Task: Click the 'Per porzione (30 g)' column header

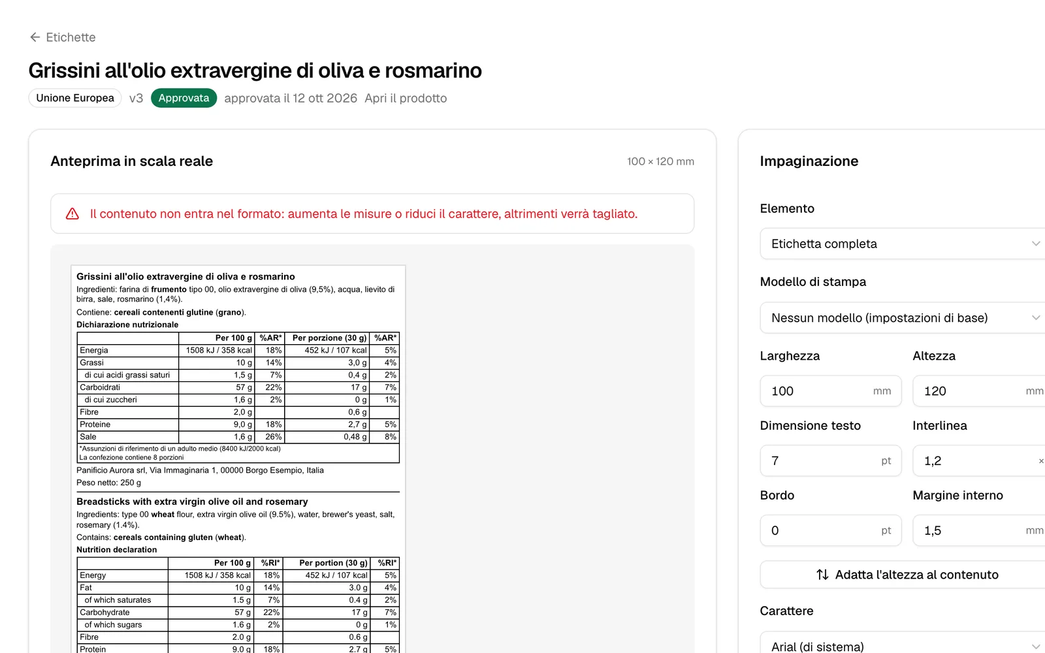Action: pyautogui.click(x=329, y=338)
